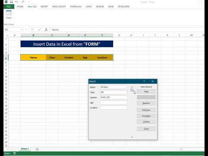The width and height of the screenshot is (208, 156).
Task: Click the Excel logo icon in the title bar
Action: click(6, 2)
